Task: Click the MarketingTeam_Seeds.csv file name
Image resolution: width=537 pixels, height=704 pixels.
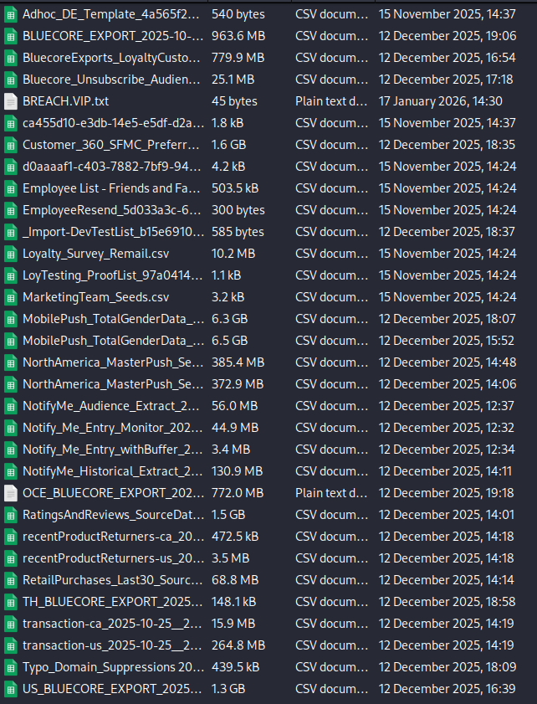Action: tap(95, 297)
